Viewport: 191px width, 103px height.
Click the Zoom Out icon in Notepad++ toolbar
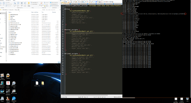click(x=87, y=2)
